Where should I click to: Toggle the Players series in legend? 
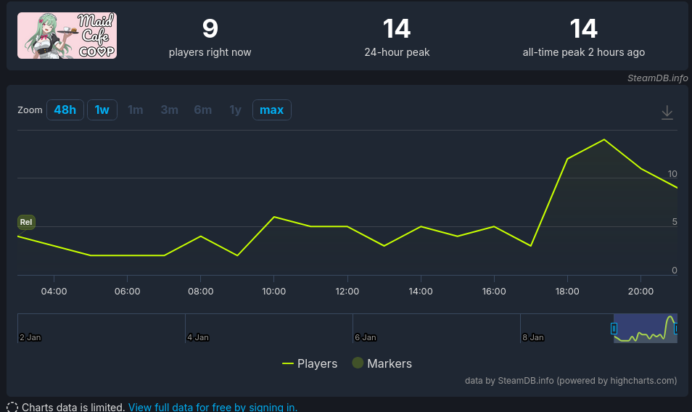[310, 363]
